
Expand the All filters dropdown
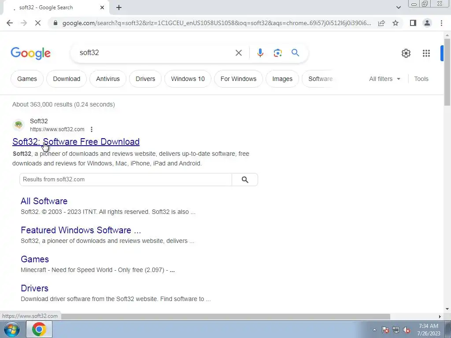384,79
